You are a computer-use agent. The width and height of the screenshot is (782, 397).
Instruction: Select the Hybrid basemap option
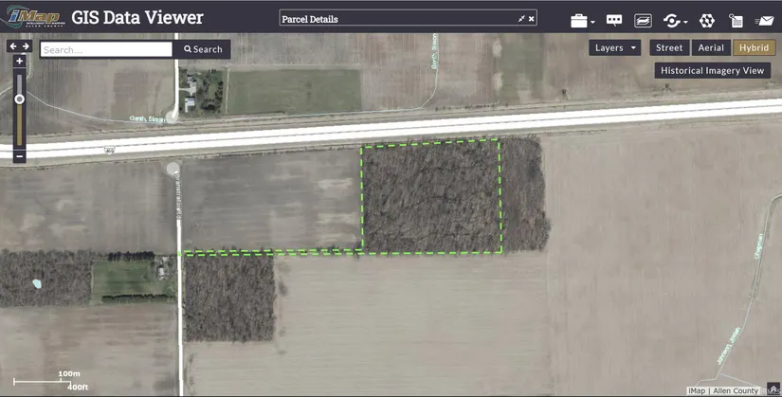click(x=754, y=47)
